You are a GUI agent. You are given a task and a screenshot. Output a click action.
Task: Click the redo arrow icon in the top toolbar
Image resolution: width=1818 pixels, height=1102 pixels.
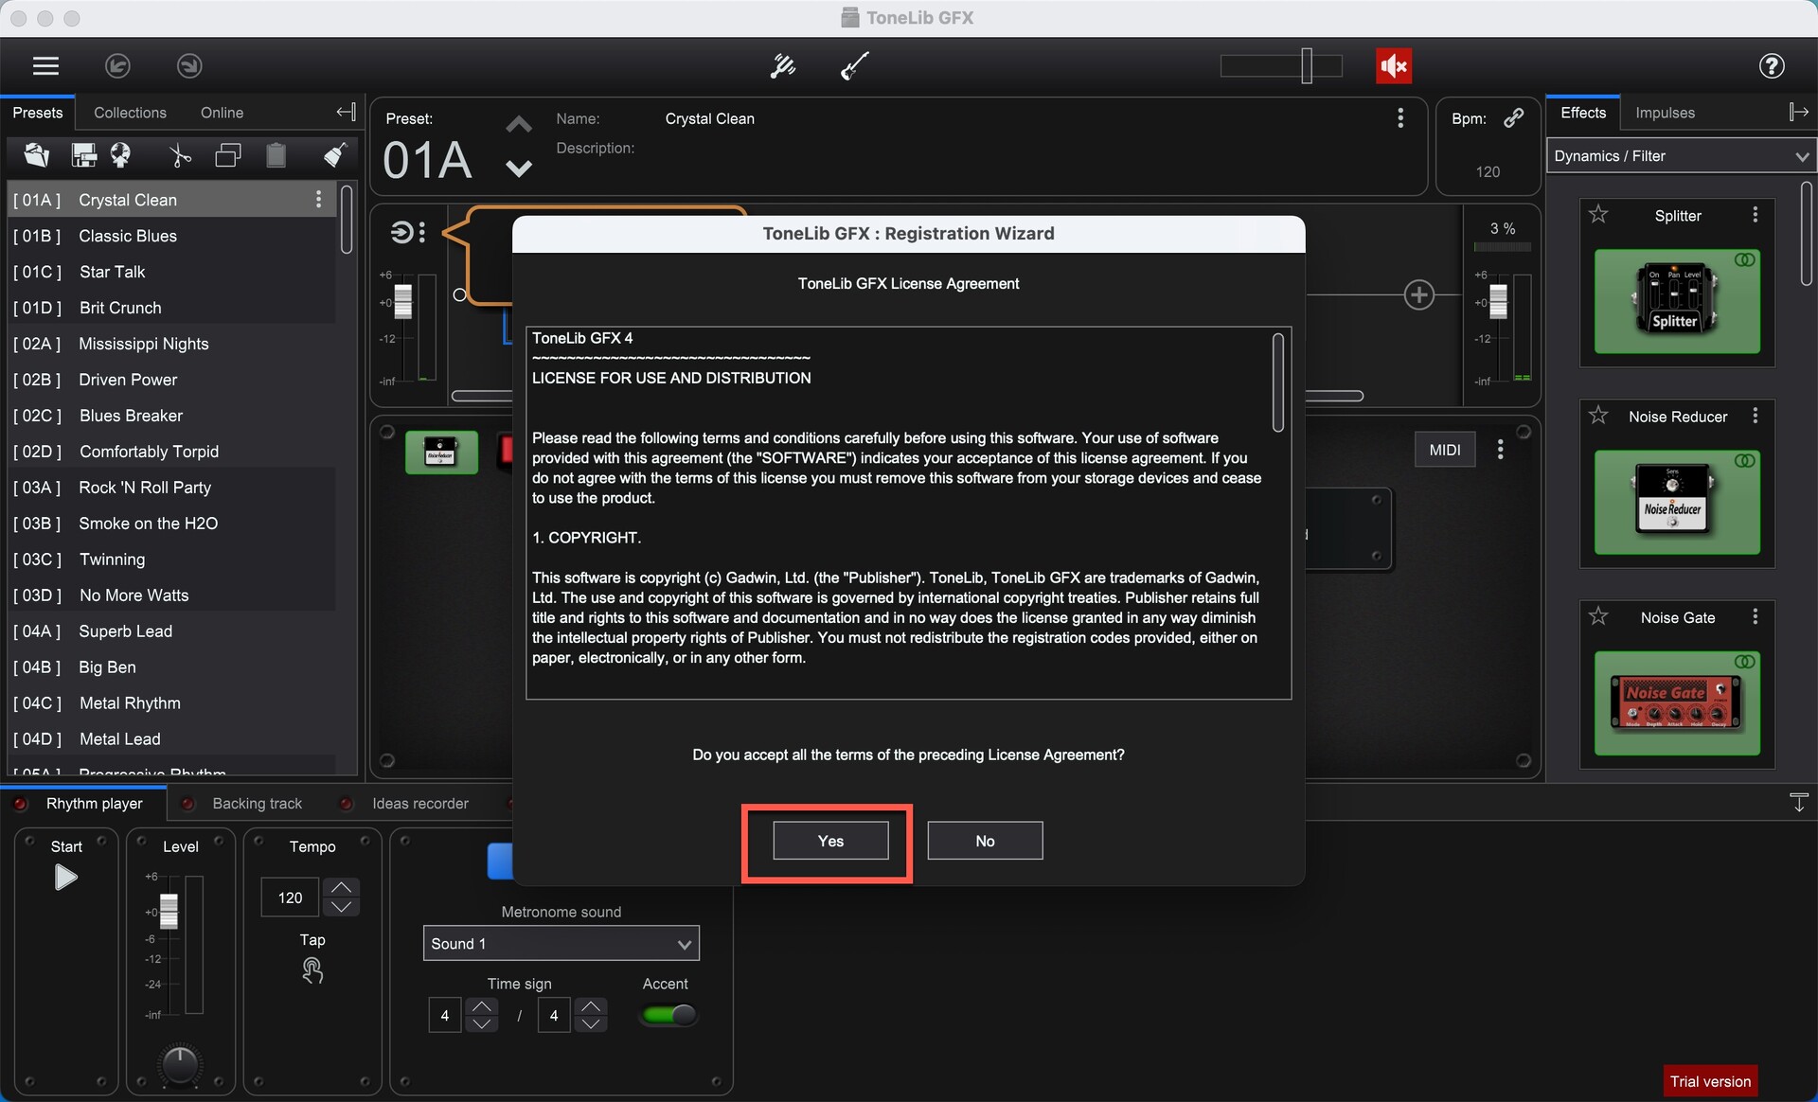pyautogui.click(x=189, y=65)
